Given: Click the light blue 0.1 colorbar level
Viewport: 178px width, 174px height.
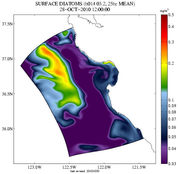Looking at the screenshot, I should [164, 100].
